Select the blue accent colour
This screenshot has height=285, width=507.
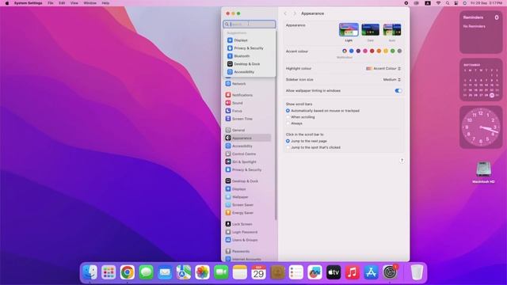[352, 51]
